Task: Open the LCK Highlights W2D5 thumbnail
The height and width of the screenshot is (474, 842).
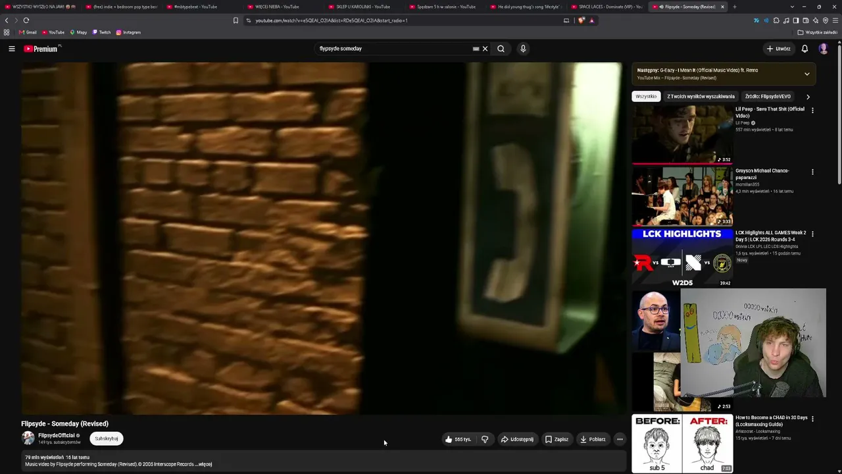Action: point(682,258)
